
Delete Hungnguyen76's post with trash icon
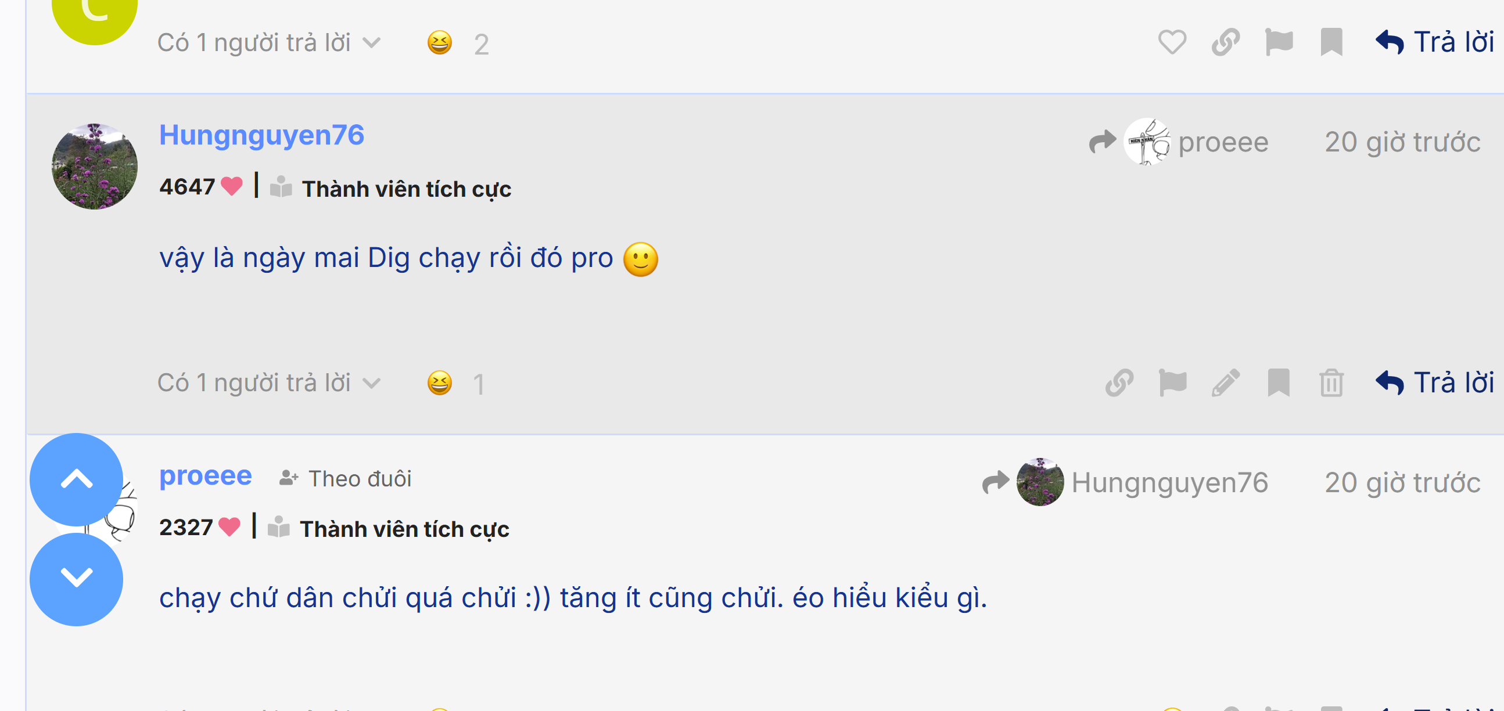1331,383
